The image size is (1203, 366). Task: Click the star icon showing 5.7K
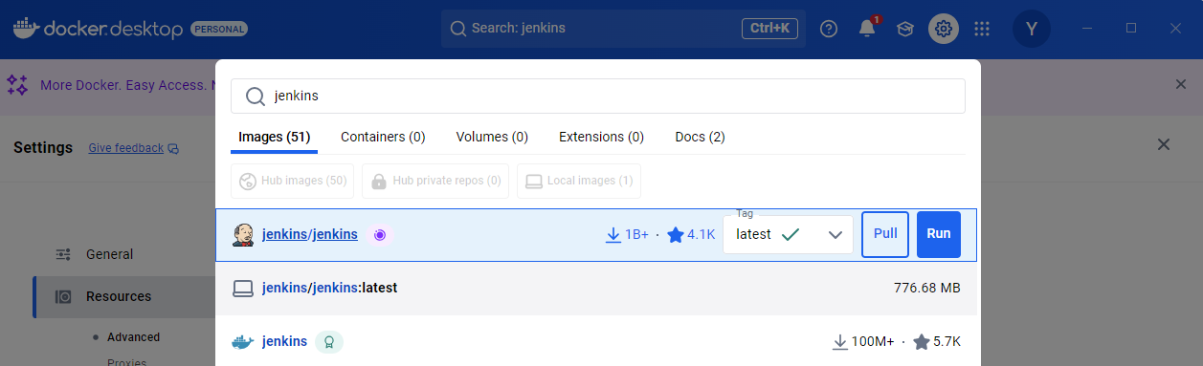922,341
